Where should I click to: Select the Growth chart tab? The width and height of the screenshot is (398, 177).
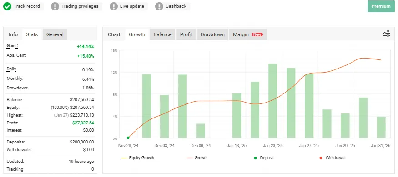click(137, 34)
